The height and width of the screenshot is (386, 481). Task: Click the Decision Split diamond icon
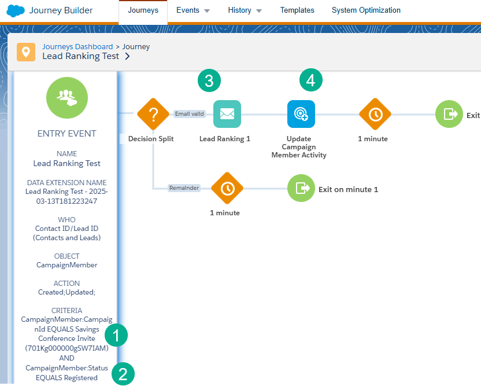tap(153, 114)
